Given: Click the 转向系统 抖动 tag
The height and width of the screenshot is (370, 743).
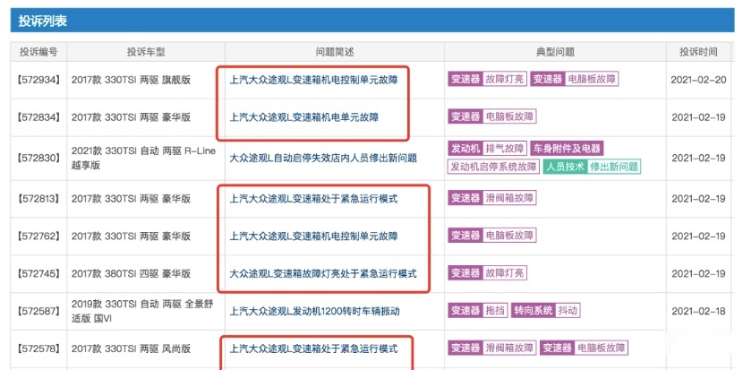Looking at the screenshot, I should click(546, 311).
